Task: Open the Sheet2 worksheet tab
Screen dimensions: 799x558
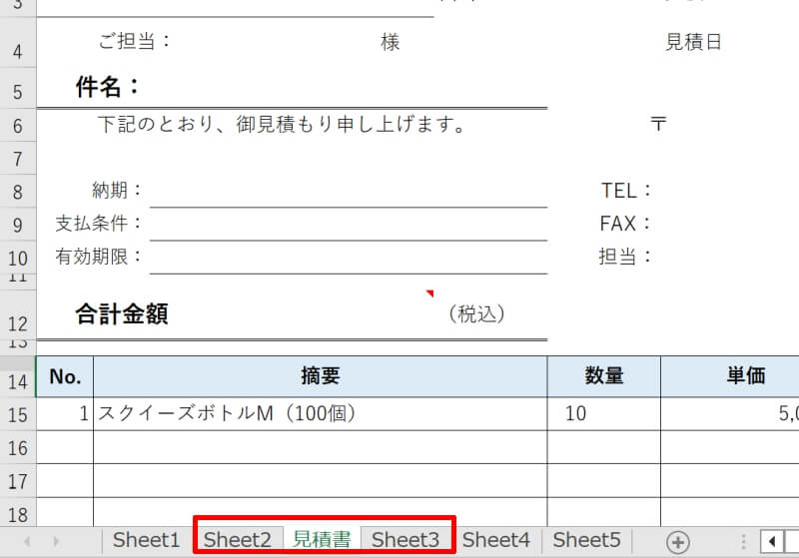Action: (237, 540)
